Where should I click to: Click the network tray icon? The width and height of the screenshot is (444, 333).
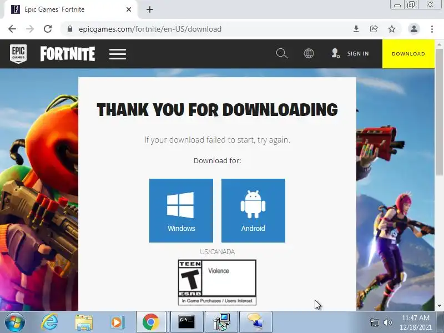pos(374,322)
